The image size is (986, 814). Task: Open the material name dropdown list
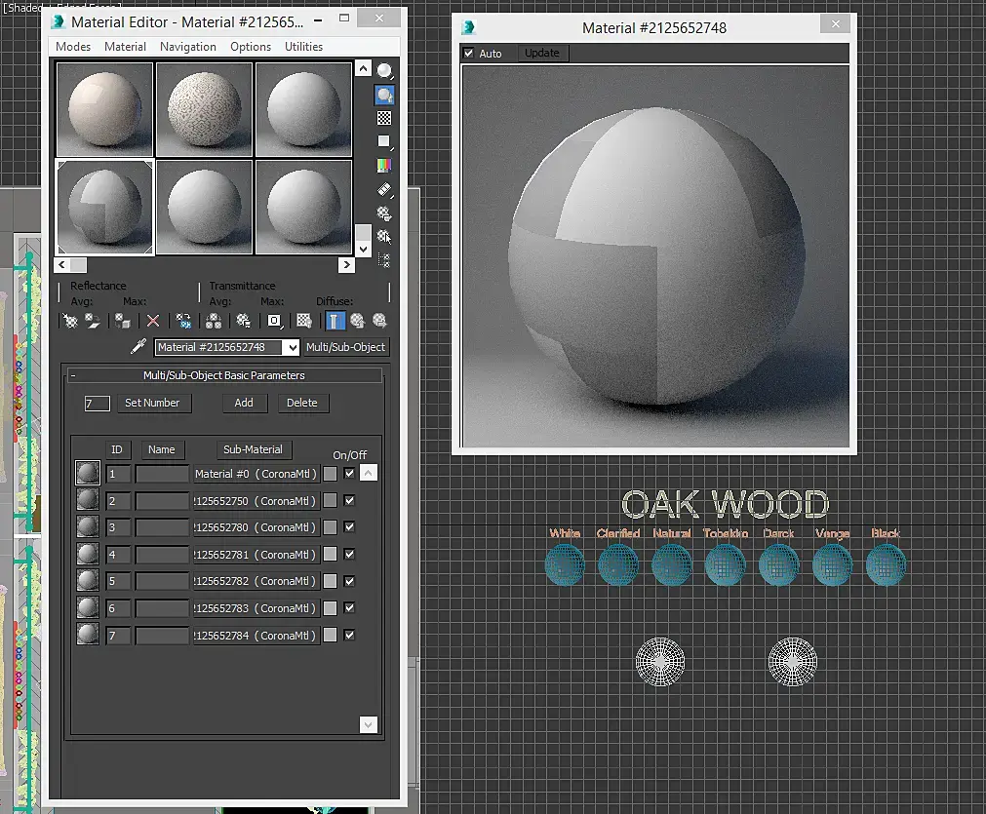pos(291,347)
